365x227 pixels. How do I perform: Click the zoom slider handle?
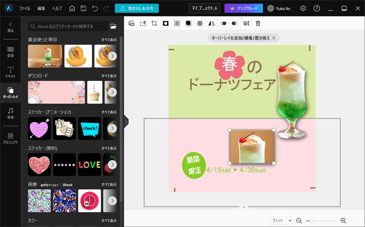pyautogui.click(x=311, y=221)
